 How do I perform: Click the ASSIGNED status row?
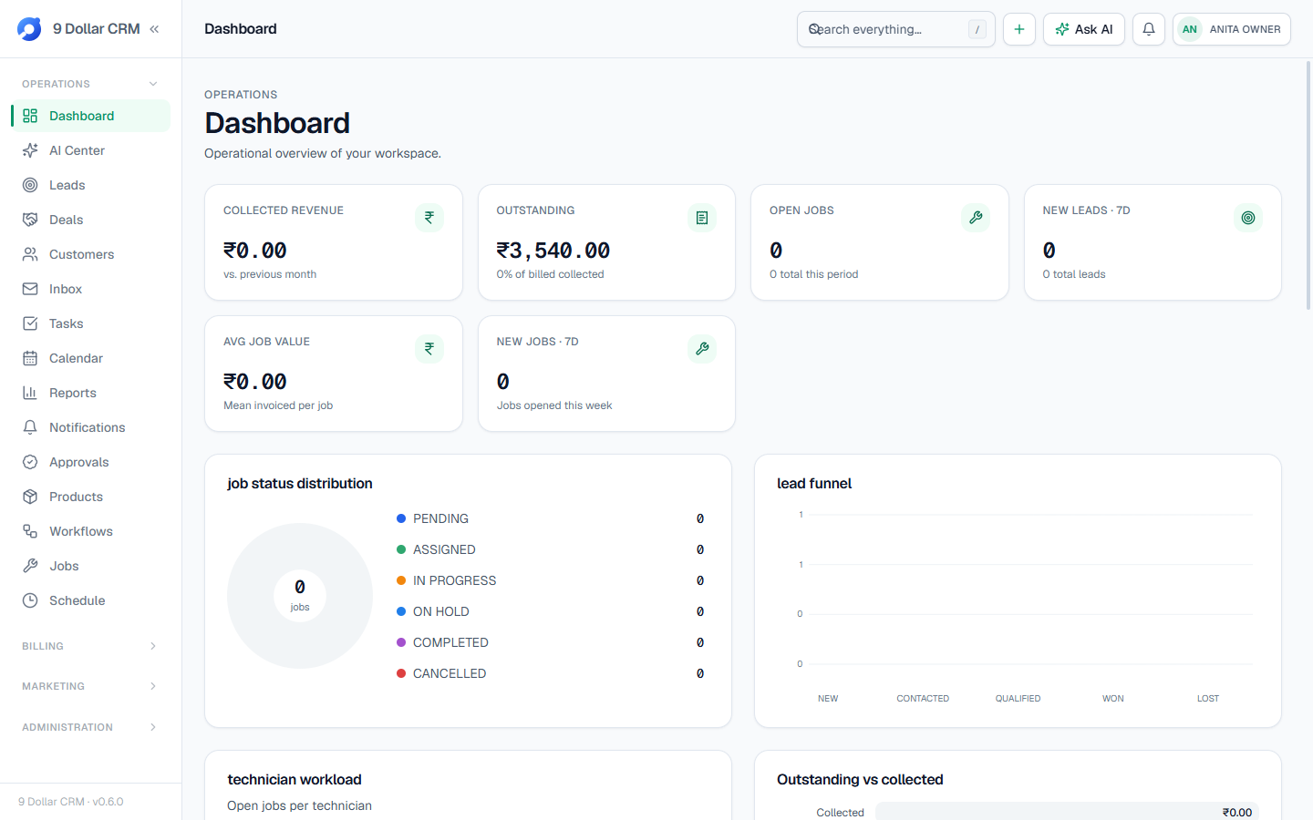tap(551, 549)
